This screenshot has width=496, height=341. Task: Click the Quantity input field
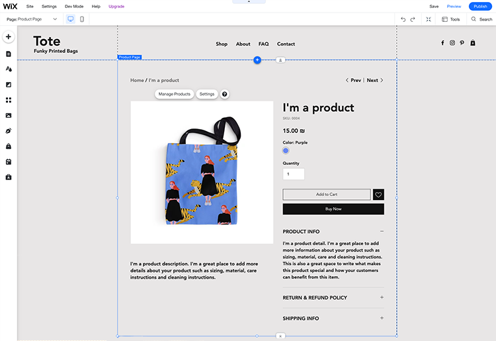[294, 174]
